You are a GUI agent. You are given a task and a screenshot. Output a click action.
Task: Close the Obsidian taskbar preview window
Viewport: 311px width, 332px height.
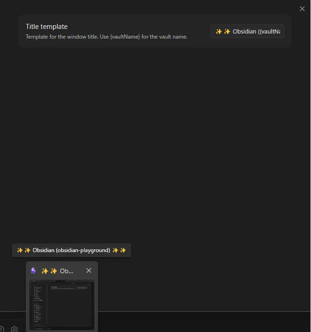click(x=89, y=270)
